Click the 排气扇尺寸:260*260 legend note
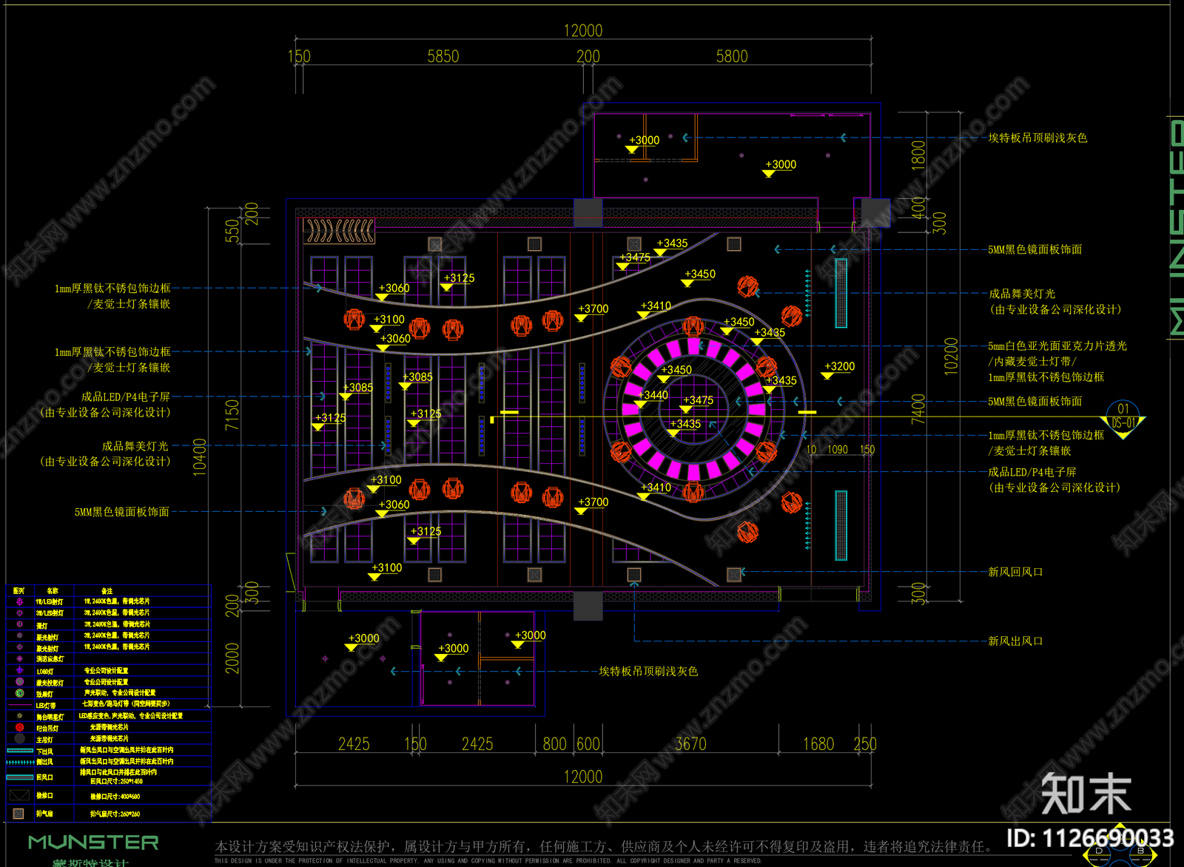Image resolution: width=1184 pixels, height=867 pixels. tap(115, 814)
